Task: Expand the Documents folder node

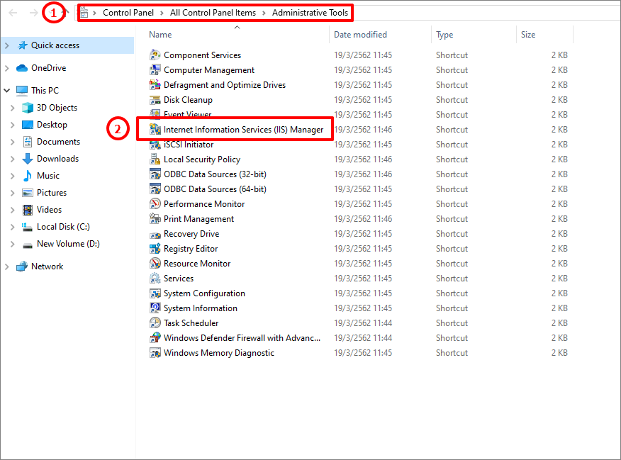Action: click(x=12, y=142)
